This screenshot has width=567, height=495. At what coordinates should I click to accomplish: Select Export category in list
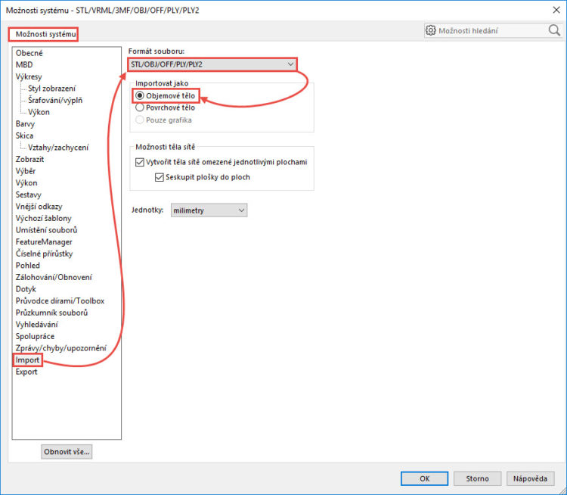(x=26, y=372)
